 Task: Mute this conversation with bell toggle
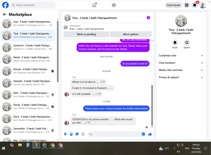[175, 43]
